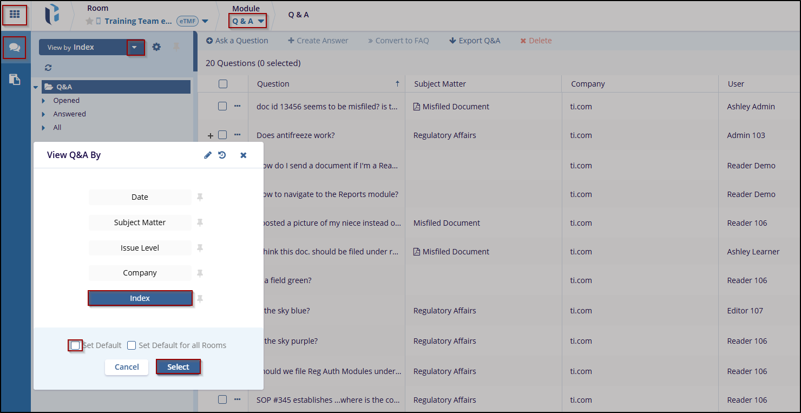Open the apps grid menu icon
The width and height of the screenshot is (801, 413).
click(15, 15)
